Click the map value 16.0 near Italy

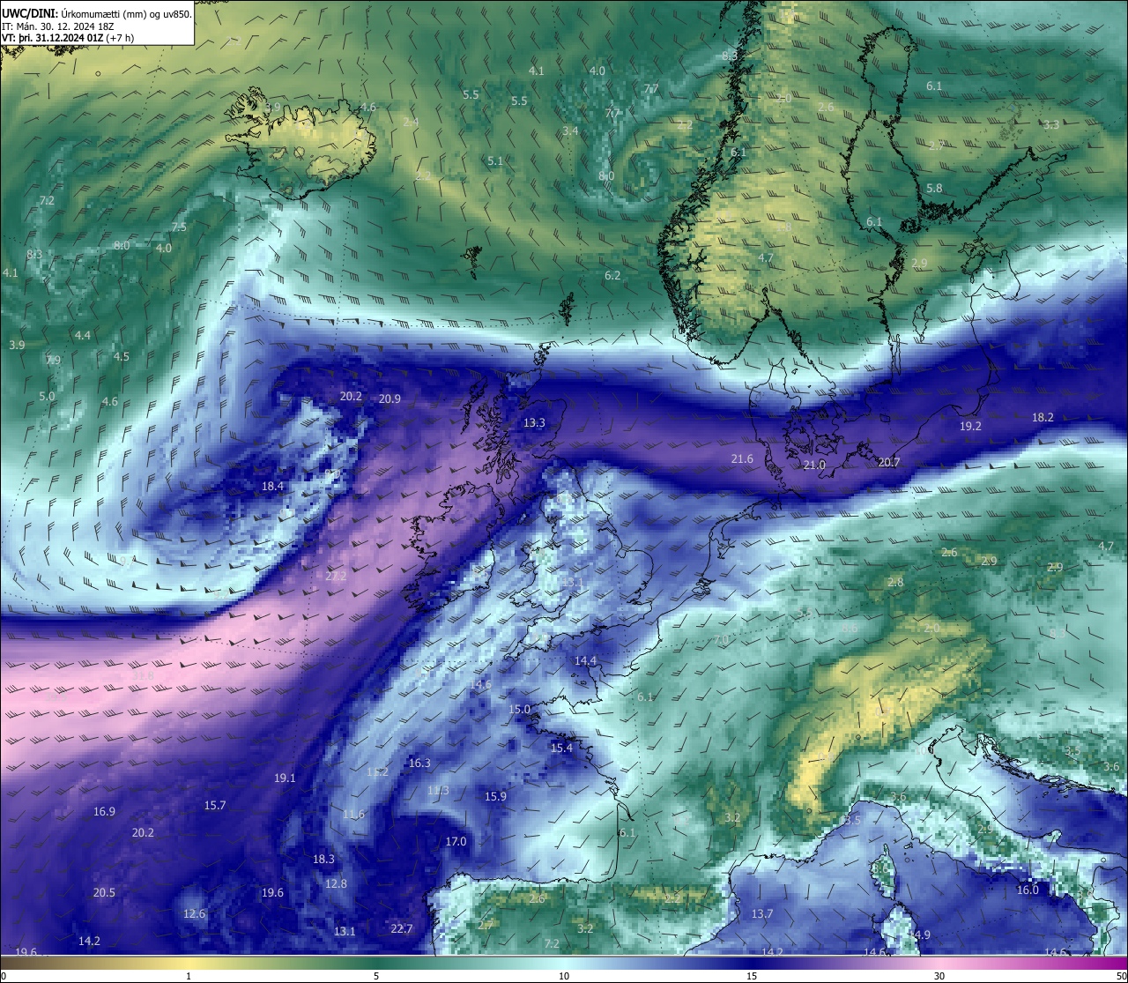point(1028,890)
